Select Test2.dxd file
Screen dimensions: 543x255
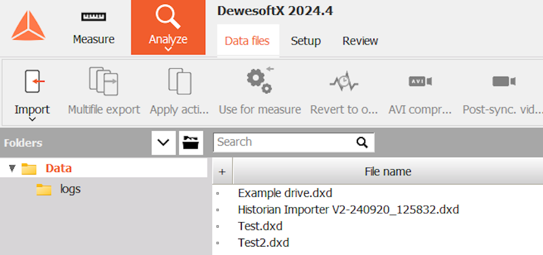point(264,242)
